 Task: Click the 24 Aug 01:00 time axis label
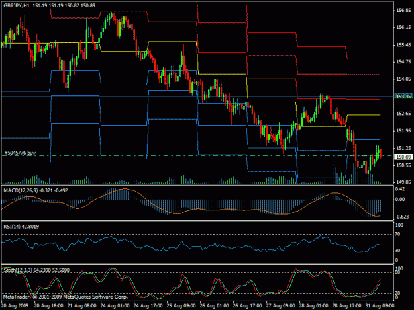pyautogui.click(x=115, y=306)
